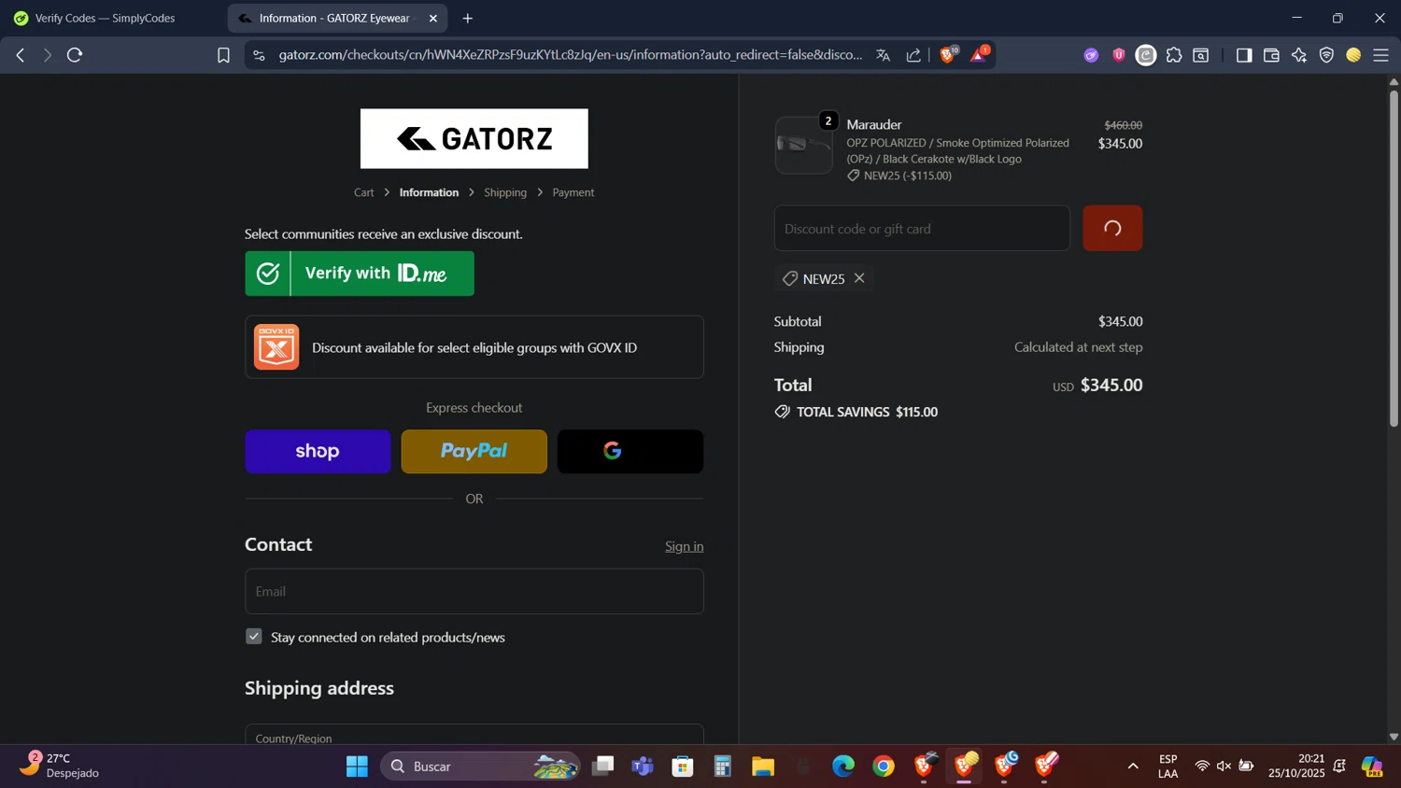Viewport: 1401px width, 788px height.
Task: Open weather widget 27°C Despejado
Action: [x=61, y=766]
